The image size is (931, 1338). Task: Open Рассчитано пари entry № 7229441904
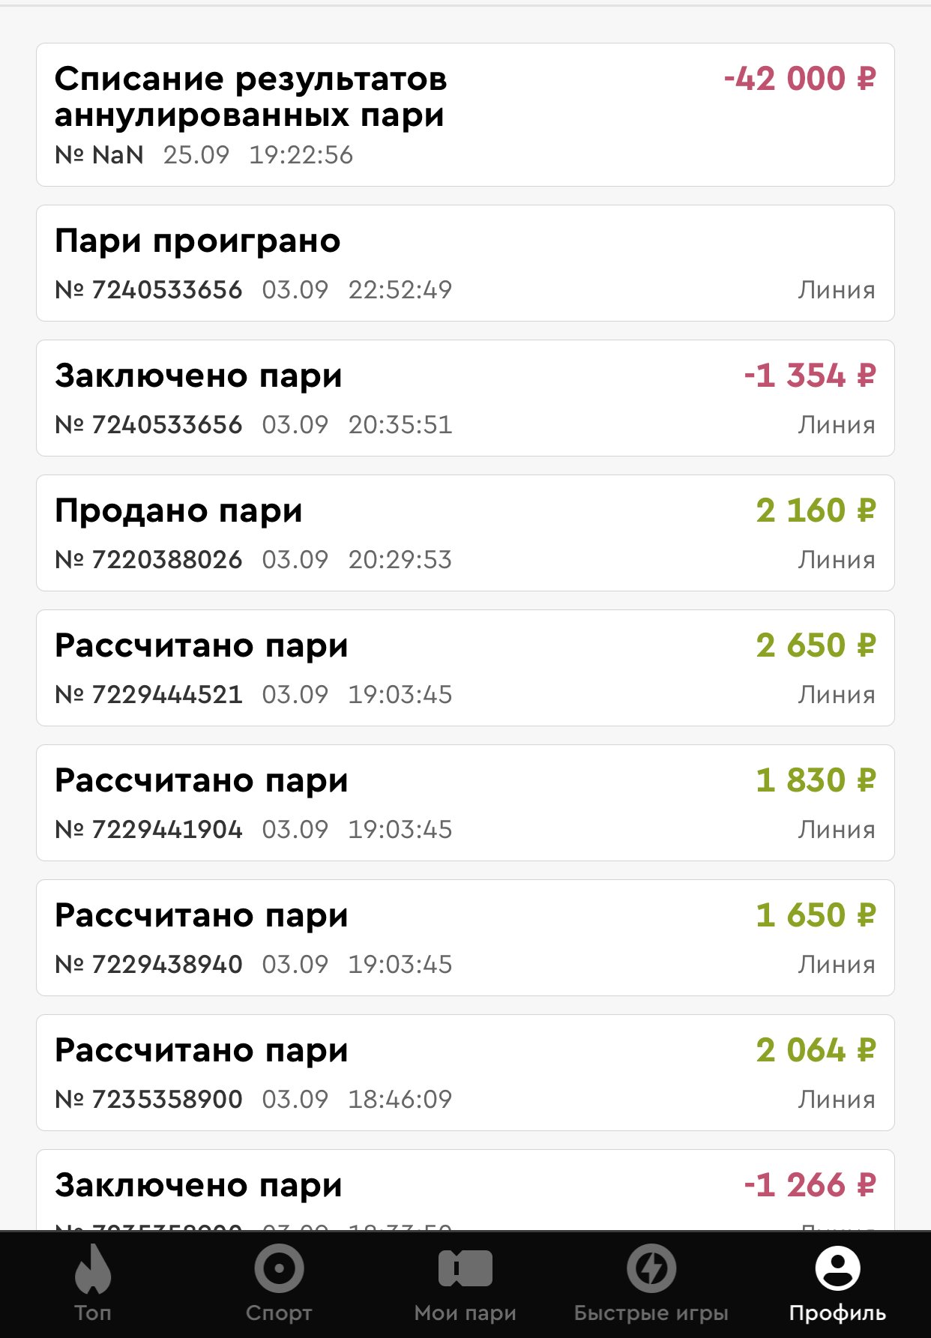coord(465,803)
